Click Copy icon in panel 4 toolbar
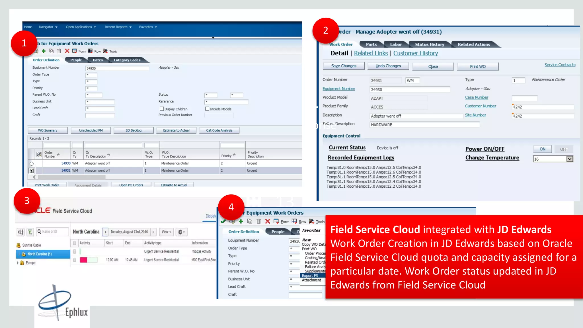This screenshot has height=328, width=583. coord(250,221)
